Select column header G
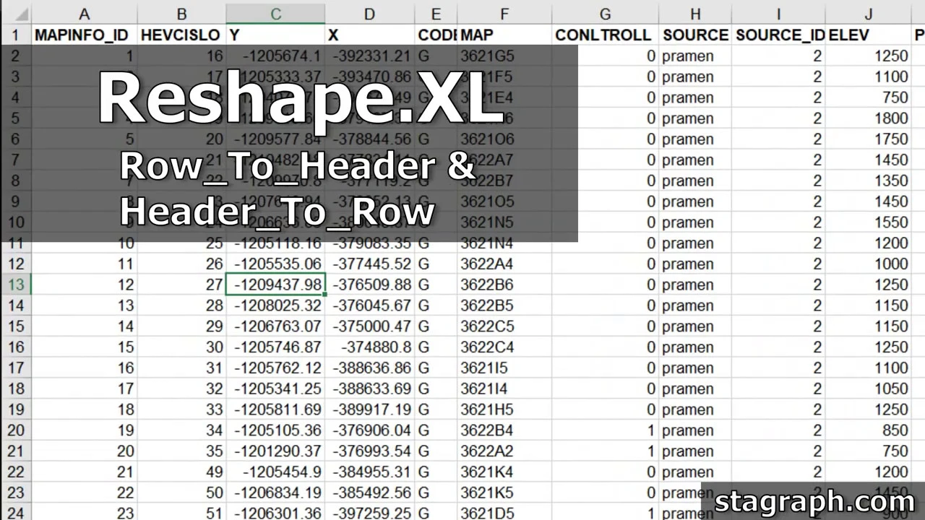 coord(605,14)
